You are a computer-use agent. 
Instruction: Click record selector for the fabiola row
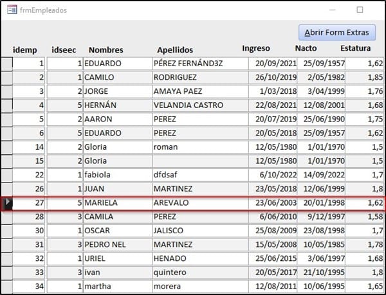coord(6,175)
